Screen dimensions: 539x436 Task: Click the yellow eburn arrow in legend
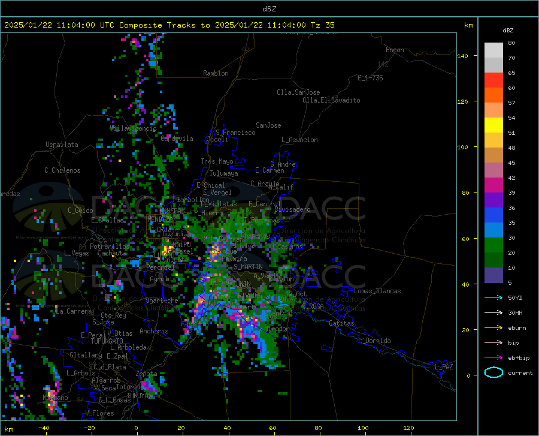[493, 328]
